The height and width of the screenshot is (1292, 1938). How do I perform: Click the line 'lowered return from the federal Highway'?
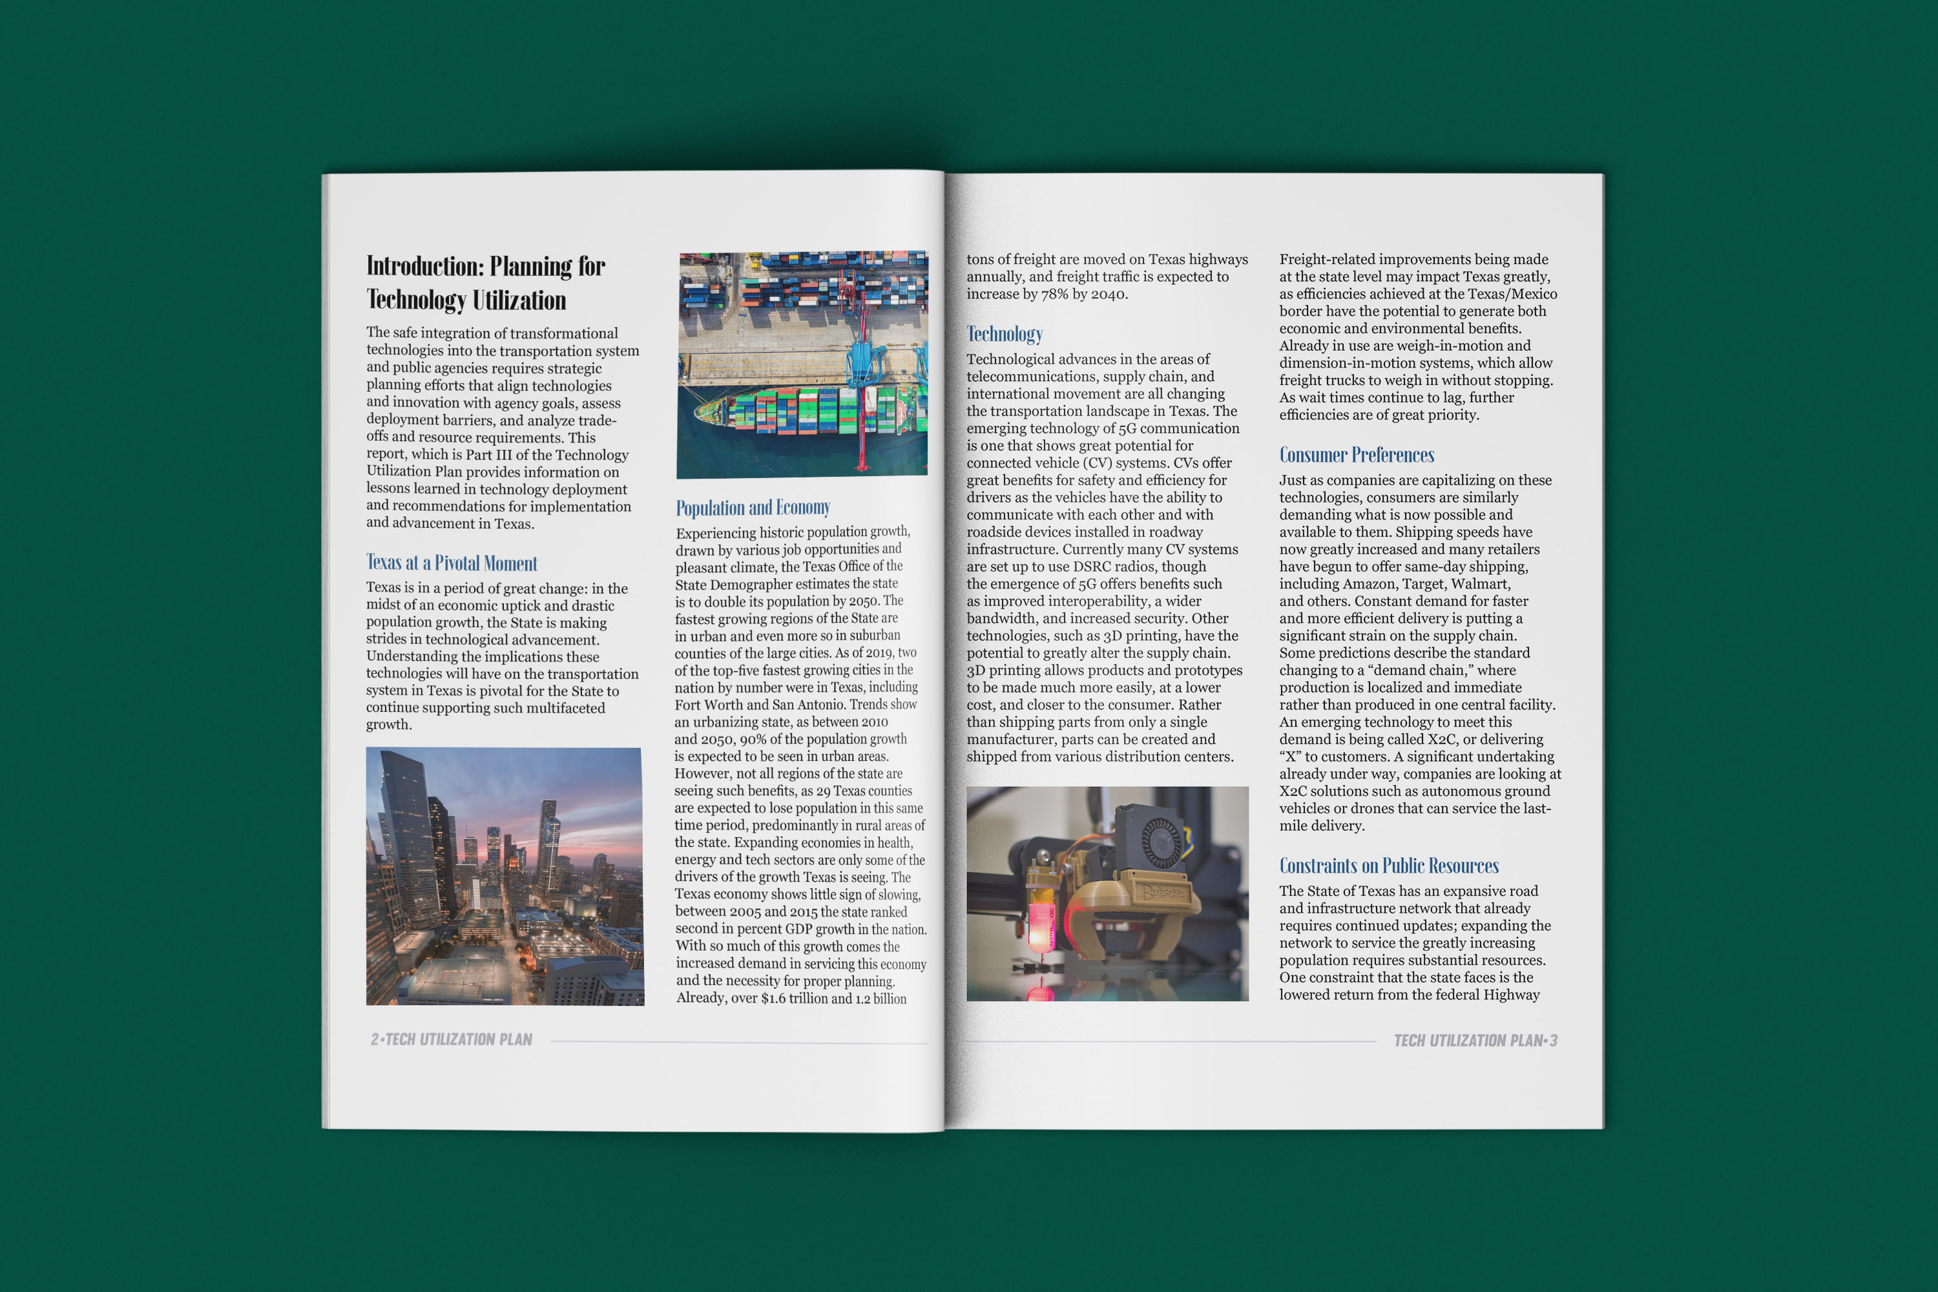pyautogui.click(x=1409, y=995)
